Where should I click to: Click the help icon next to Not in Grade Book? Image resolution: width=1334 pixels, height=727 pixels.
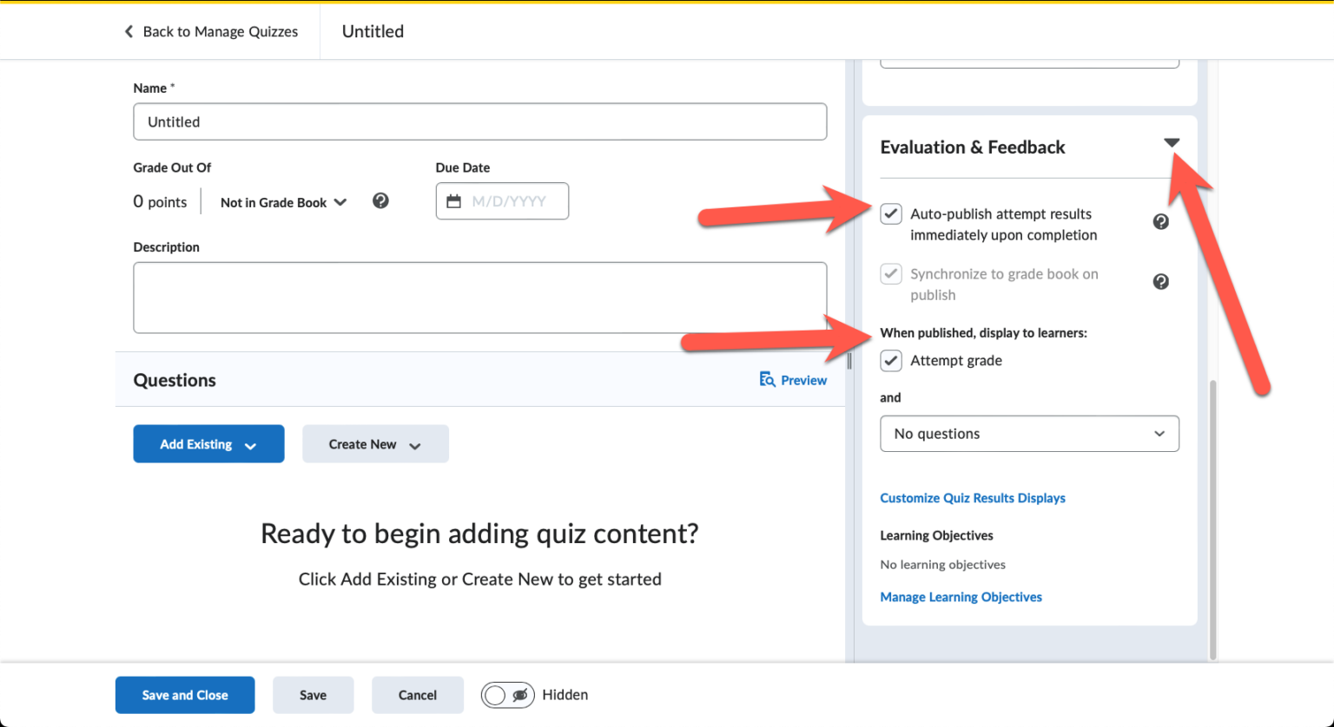380,200
